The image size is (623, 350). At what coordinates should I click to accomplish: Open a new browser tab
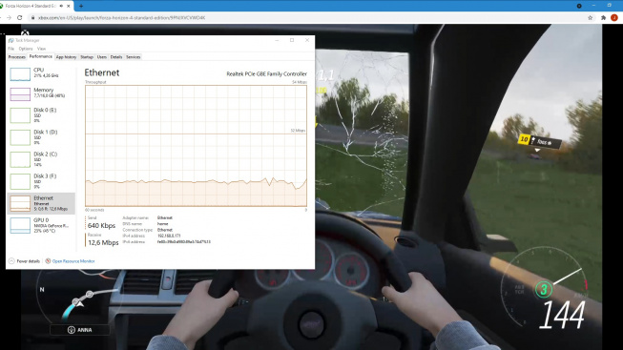point(81,6)
